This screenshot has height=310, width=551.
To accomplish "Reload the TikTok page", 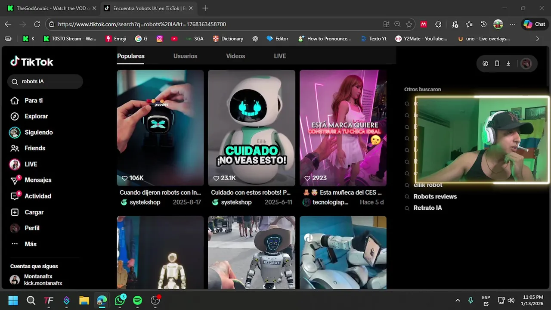I will click(37, 24).
